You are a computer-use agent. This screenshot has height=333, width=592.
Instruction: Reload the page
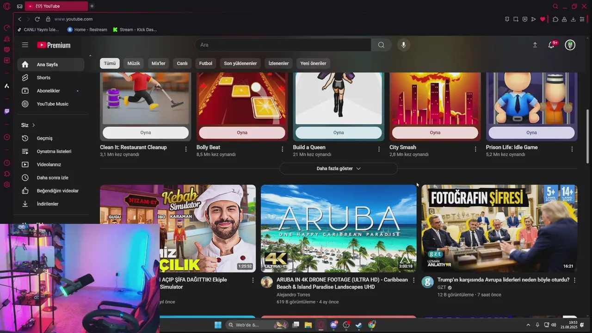point(37,19)
